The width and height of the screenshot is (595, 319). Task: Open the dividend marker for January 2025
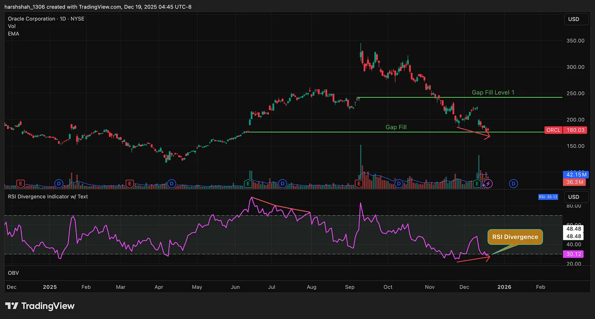pyautogui.click(x=59, y=183)
